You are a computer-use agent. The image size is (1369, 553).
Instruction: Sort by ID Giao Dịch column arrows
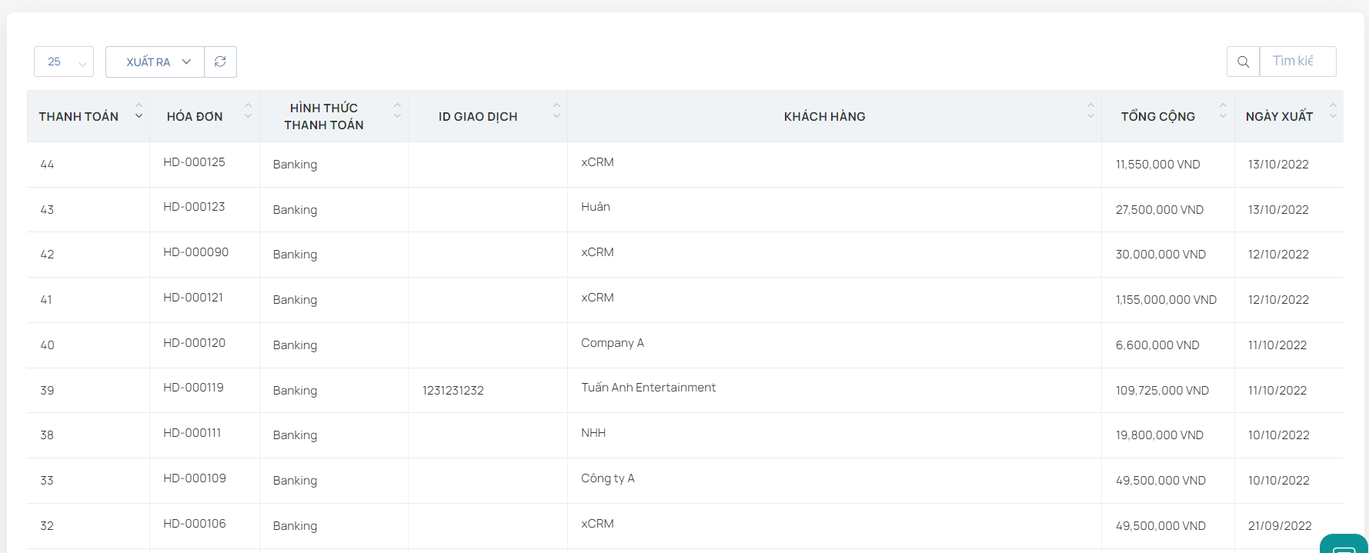[556, 111]
